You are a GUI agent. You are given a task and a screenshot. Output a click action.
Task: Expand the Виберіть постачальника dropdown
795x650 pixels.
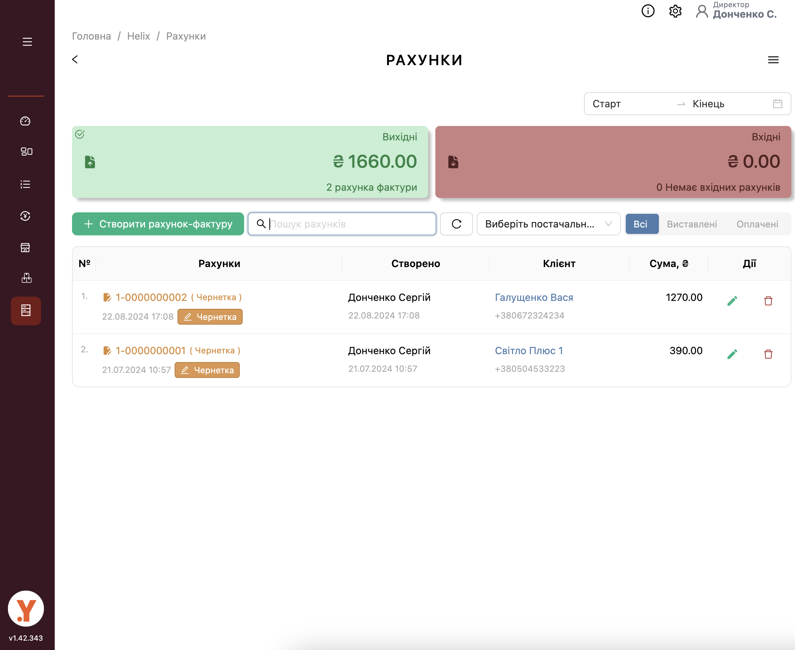pyautogui.click(x=548, y=224)
